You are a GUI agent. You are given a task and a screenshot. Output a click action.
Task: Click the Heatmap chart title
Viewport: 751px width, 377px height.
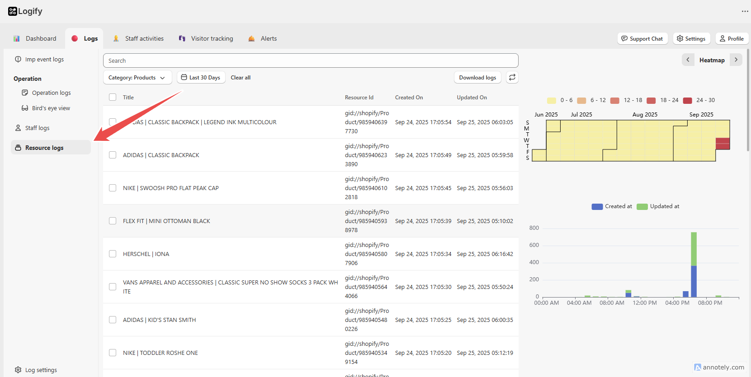(712, 60)
